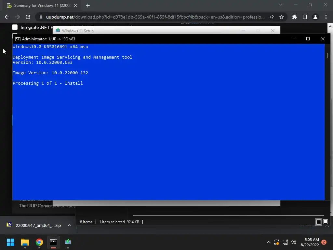Screen dimensions: 333x250
Task: Expand download item options chevron
Action: click(x=69, y=225)
